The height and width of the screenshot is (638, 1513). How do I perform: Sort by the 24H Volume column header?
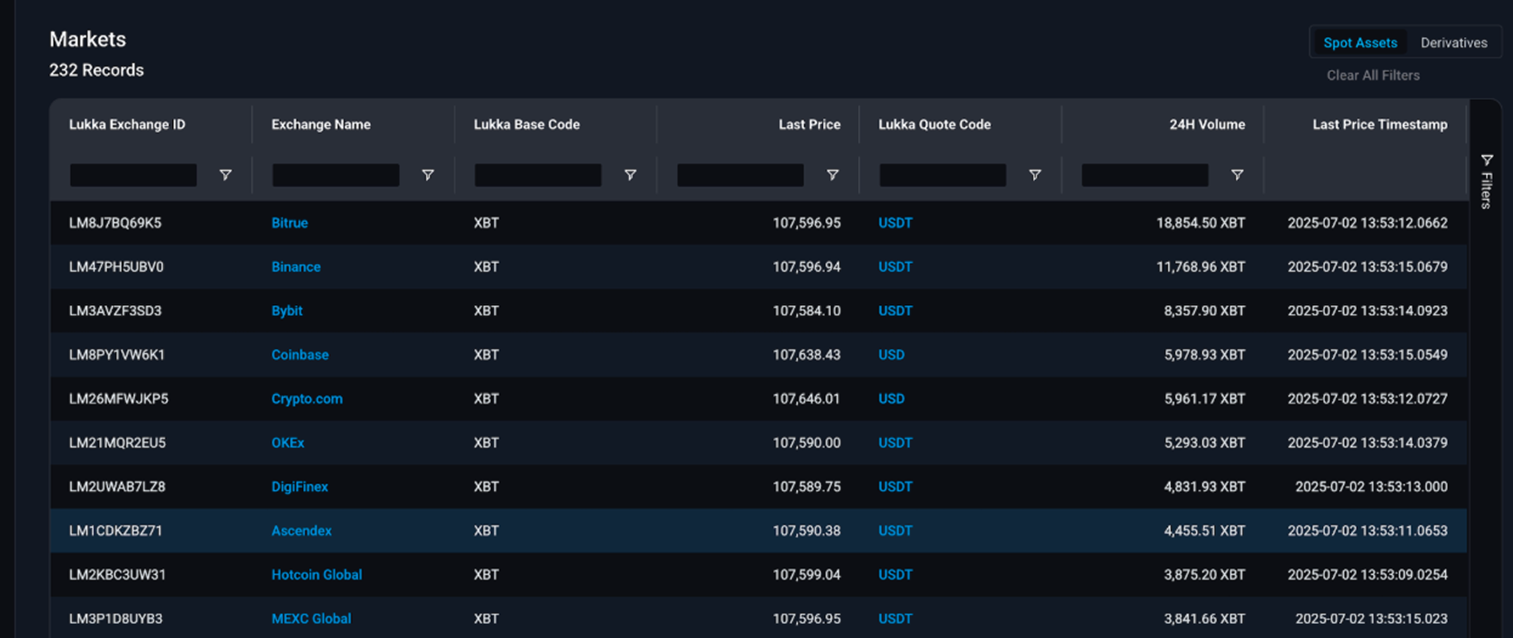click(1207, 124)
